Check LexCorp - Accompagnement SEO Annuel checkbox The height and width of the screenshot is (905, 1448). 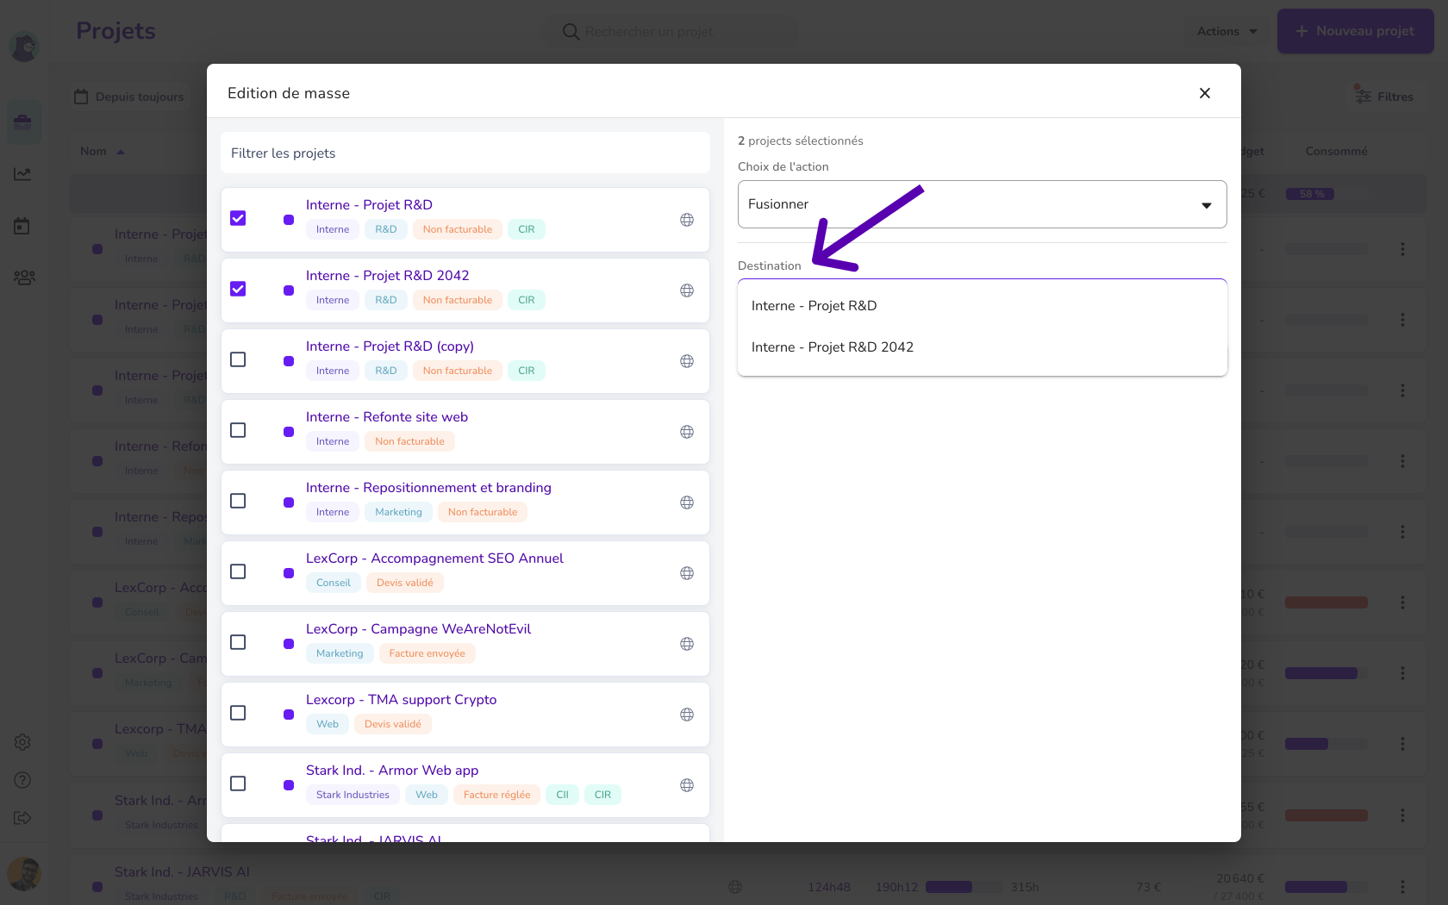(238, 571)
